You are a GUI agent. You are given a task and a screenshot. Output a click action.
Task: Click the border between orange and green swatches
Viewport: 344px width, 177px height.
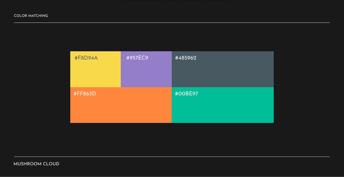click(172, 105)
